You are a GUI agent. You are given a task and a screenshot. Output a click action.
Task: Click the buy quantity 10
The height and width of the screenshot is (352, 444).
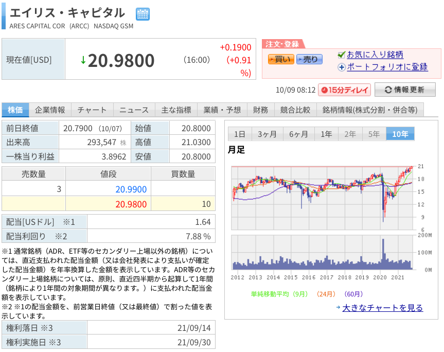206,204
